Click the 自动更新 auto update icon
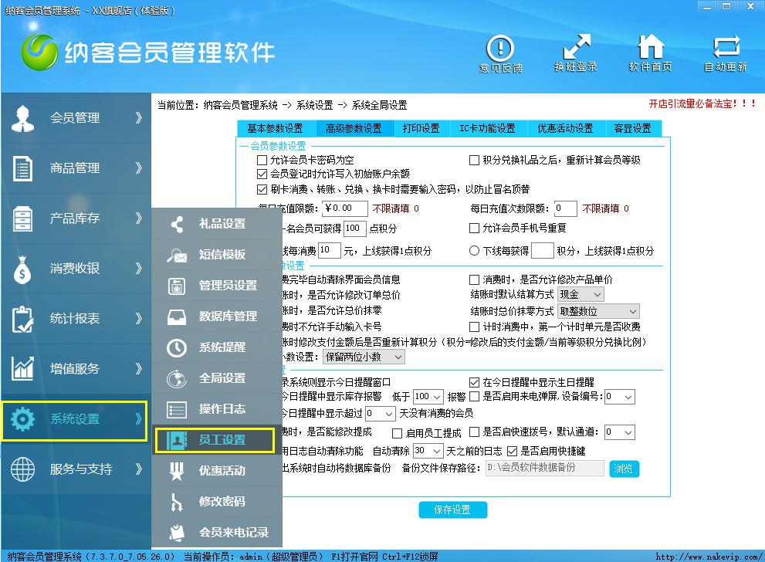This screenshot has width=765, height=562. tap(725, 48)
